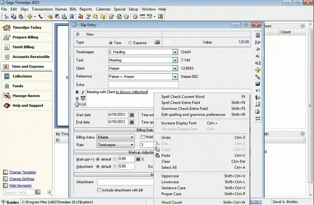Open the Reports menu

85,9
